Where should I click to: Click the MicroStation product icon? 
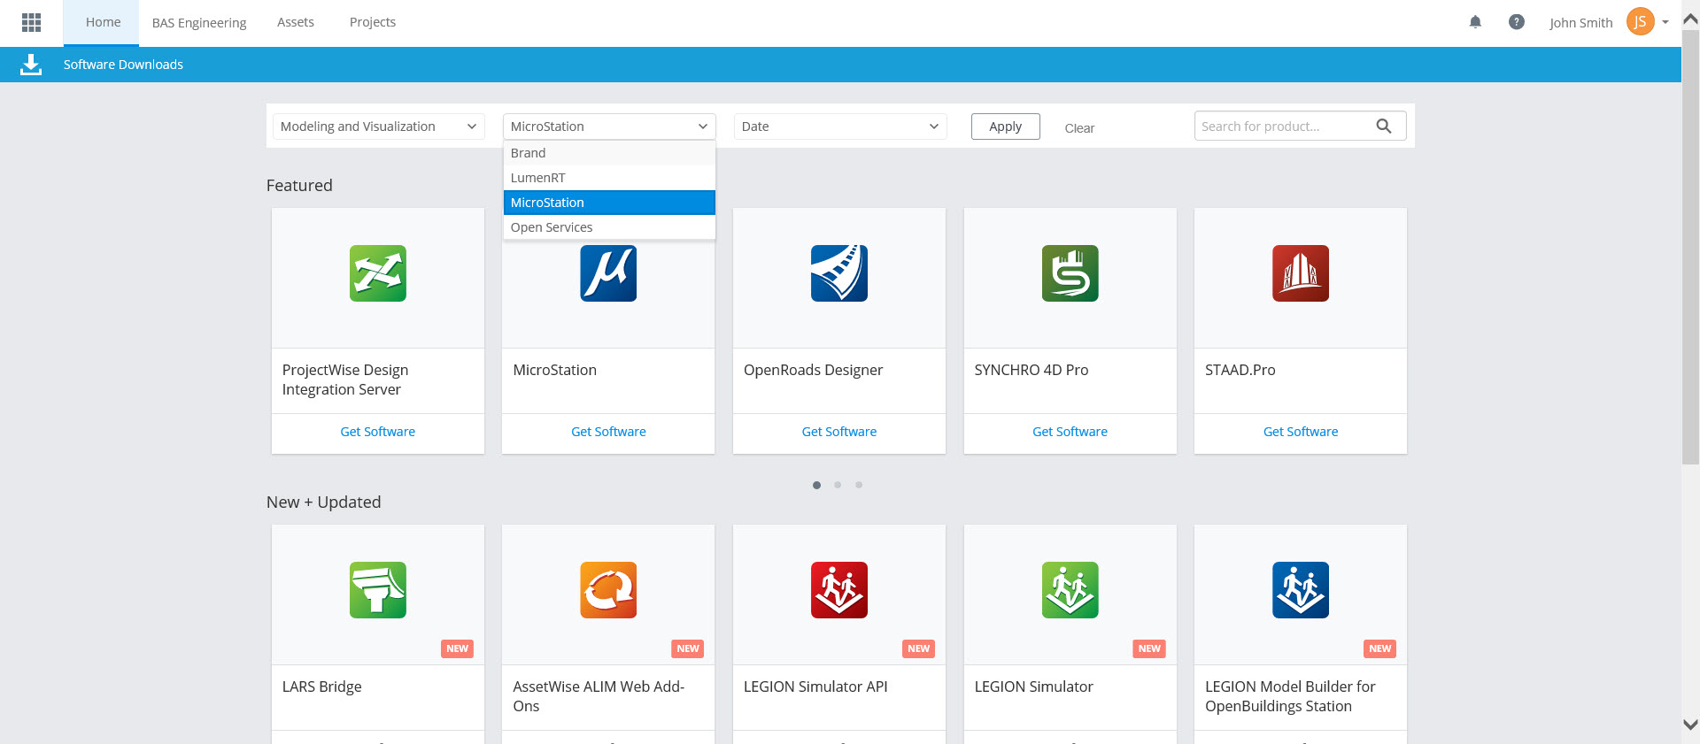pyautogui.click(x=608, y=273)
